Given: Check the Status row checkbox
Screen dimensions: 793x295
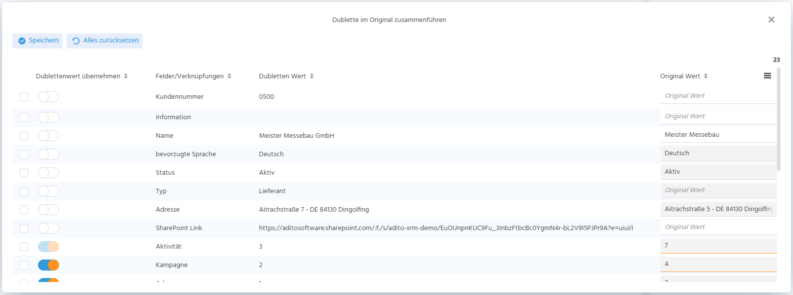Looking at the screenshot, I should point(24,173).
